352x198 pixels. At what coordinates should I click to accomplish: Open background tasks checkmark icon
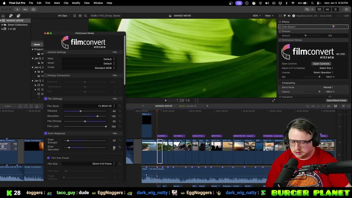click(33, 9)
